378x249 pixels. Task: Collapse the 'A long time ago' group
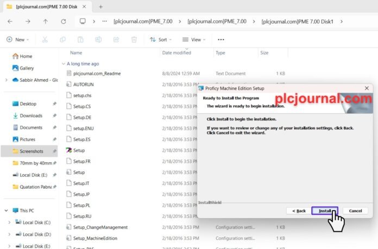pos(63,63)
